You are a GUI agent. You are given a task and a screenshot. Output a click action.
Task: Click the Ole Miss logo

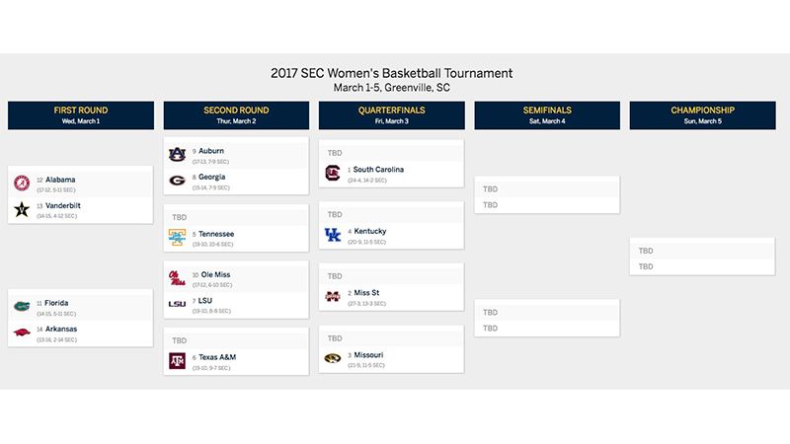tap(177, 278)
